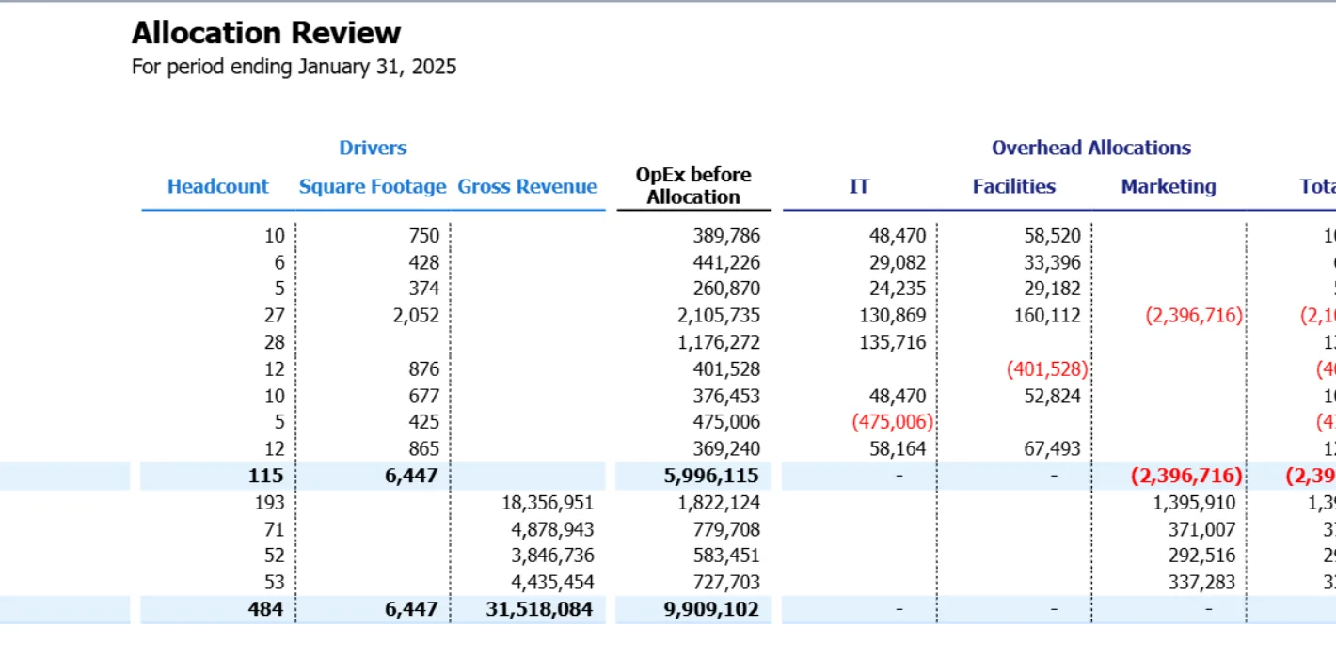This screenshot has width=1336, height=658.
Task: Select Marketing allocation 337,283
Action: 1201,582
